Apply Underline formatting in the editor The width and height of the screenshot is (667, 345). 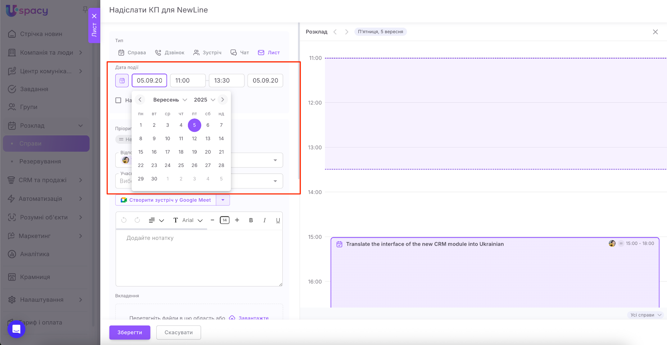tap(278, 220)
